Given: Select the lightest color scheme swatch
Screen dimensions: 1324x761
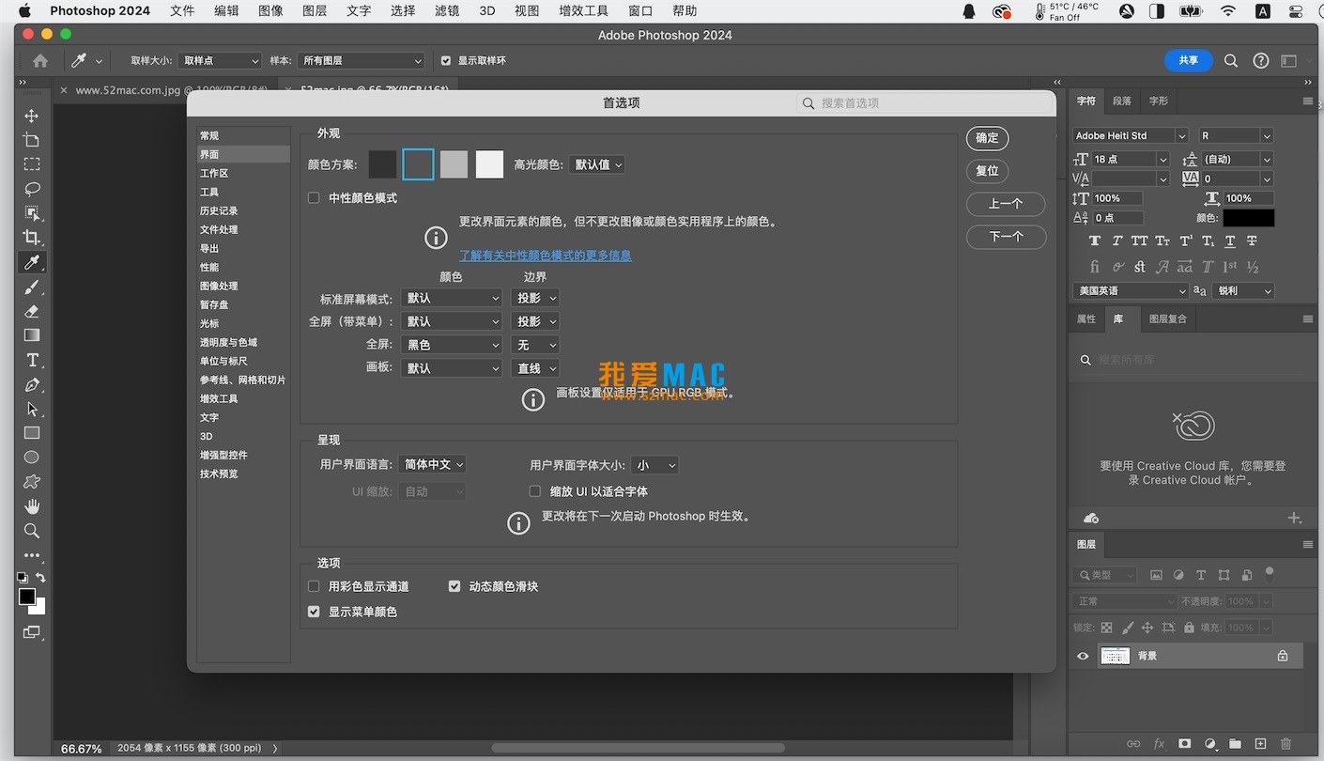Looking at the screenshot, I should tap(489, 163).
